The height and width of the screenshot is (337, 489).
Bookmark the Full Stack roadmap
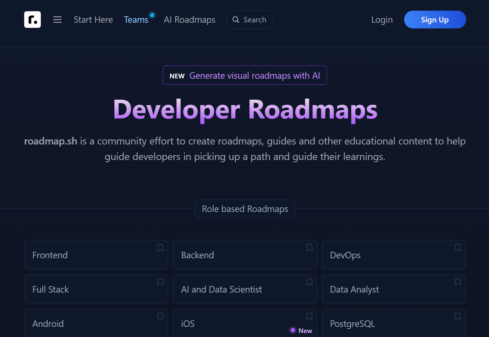[x=160, y=282]
